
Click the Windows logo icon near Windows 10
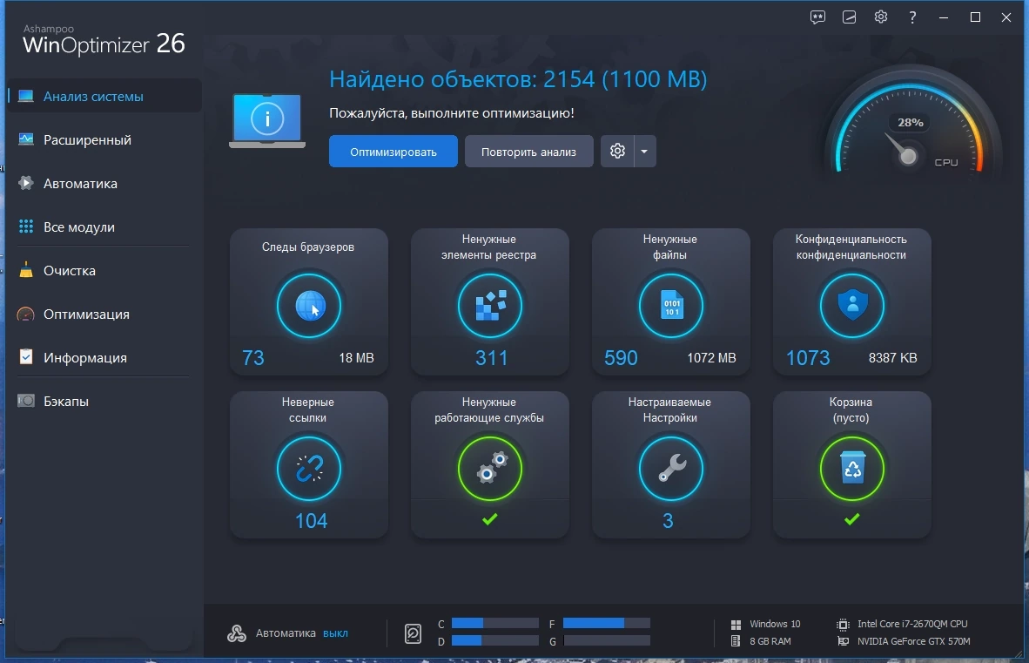pos(736,625)
